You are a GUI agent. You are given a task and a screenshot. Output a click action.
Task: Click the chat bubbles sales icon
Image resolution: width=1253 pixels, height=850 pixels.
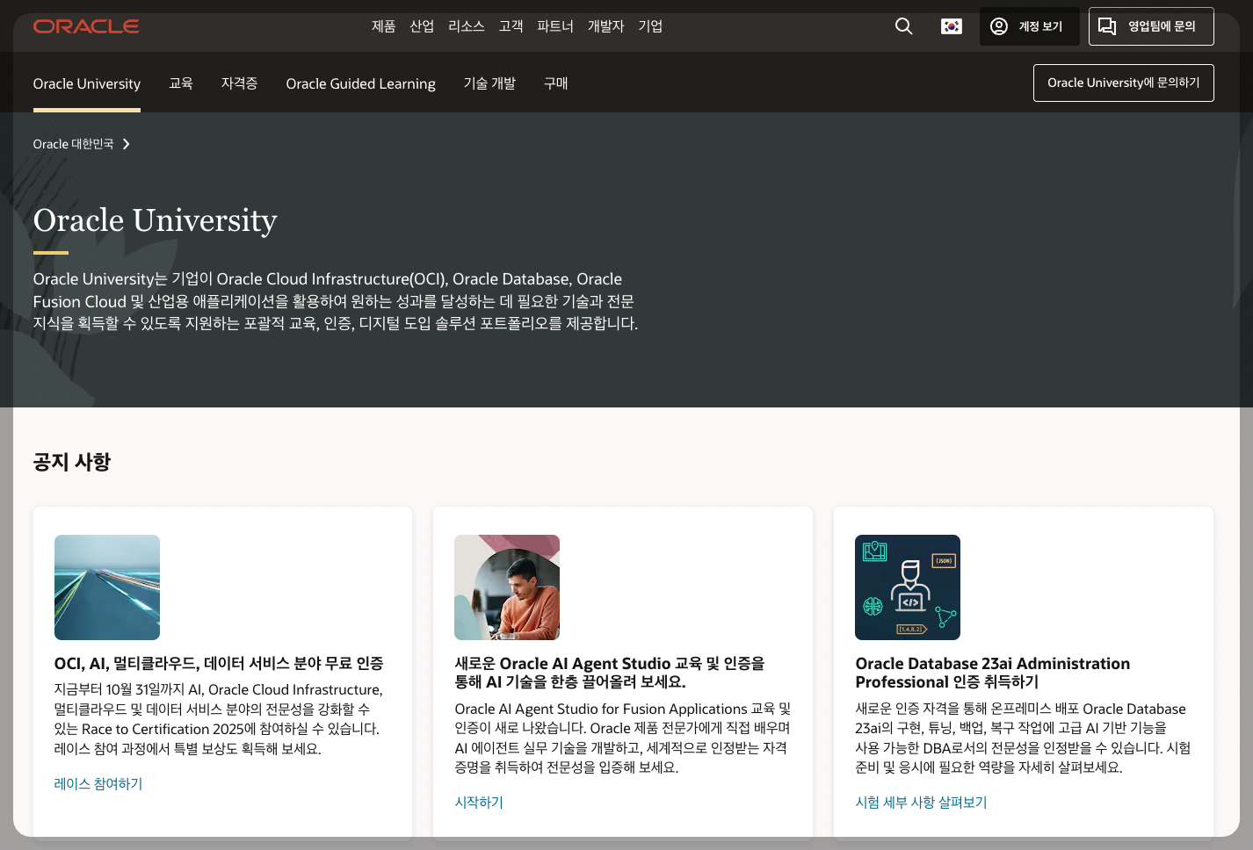1107,26
